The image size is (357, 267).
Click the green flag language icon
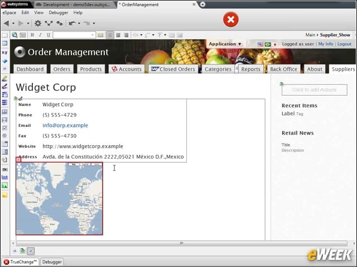click(268, 44)
